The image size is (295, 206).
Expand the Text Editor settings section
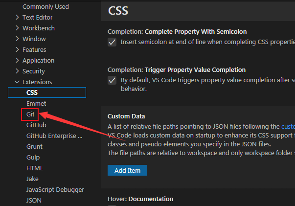tap(38, 18)
